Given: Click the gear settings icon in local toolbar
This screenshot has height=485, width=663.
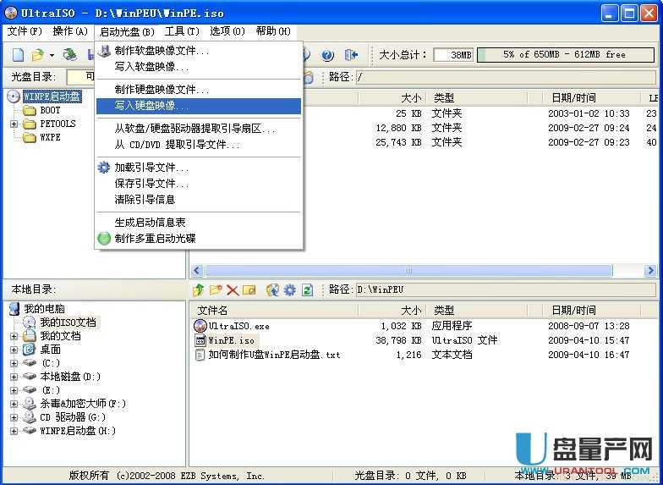Looking at the screenshot, I should point(290,289).
